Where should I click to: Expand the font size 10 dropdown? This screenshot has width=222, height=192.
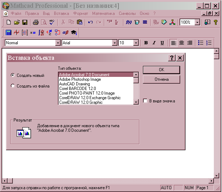[x=136, y=43]
